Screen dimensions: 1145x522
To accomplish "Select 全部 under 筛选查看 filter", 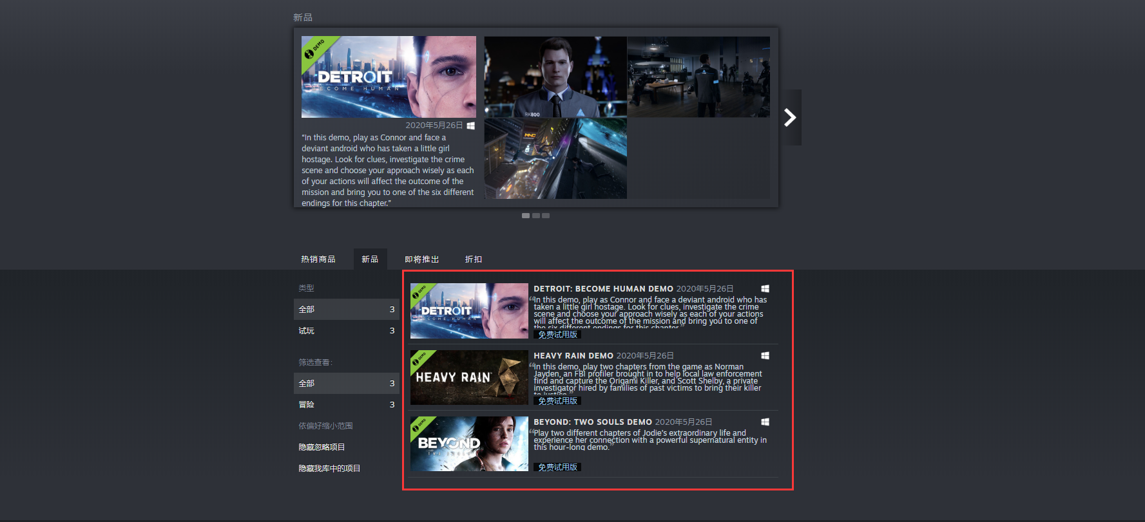I will pos(347,384).
